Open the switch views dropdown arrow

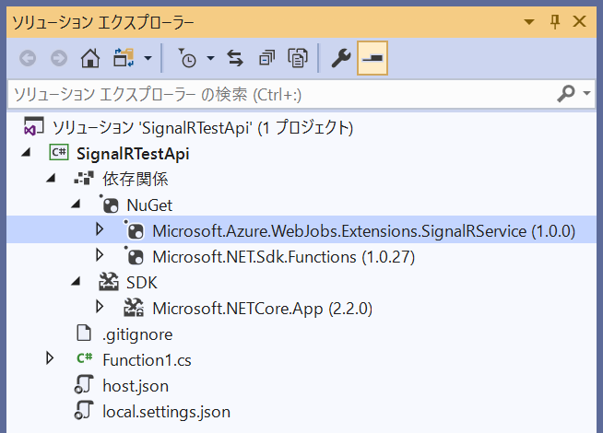click(148, 58)
